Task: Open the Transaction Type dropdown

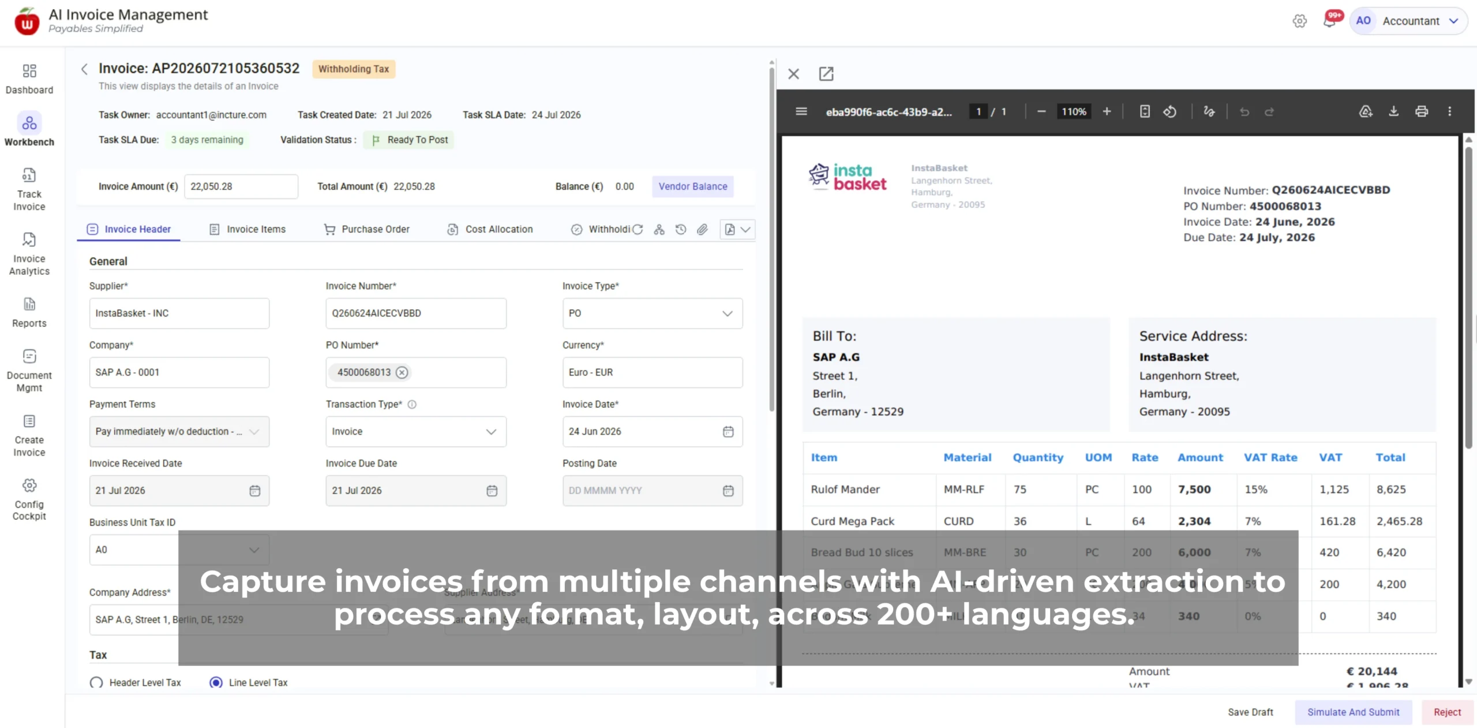Action: click(x=416, y=431)
